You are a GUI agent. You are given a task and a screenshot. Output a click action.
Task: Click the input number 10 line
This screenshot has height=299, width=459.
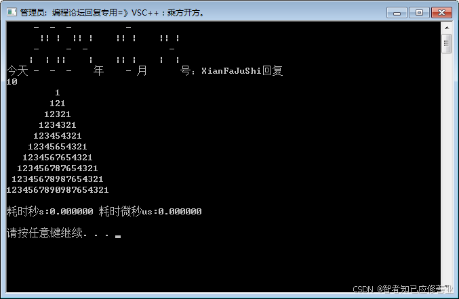[x=12, y=82]
